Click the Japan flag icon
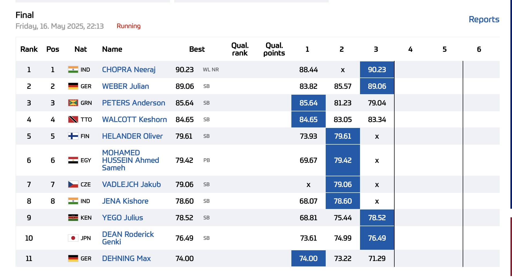Viewport: 512px width, 279px height. (x=73, y=238)
